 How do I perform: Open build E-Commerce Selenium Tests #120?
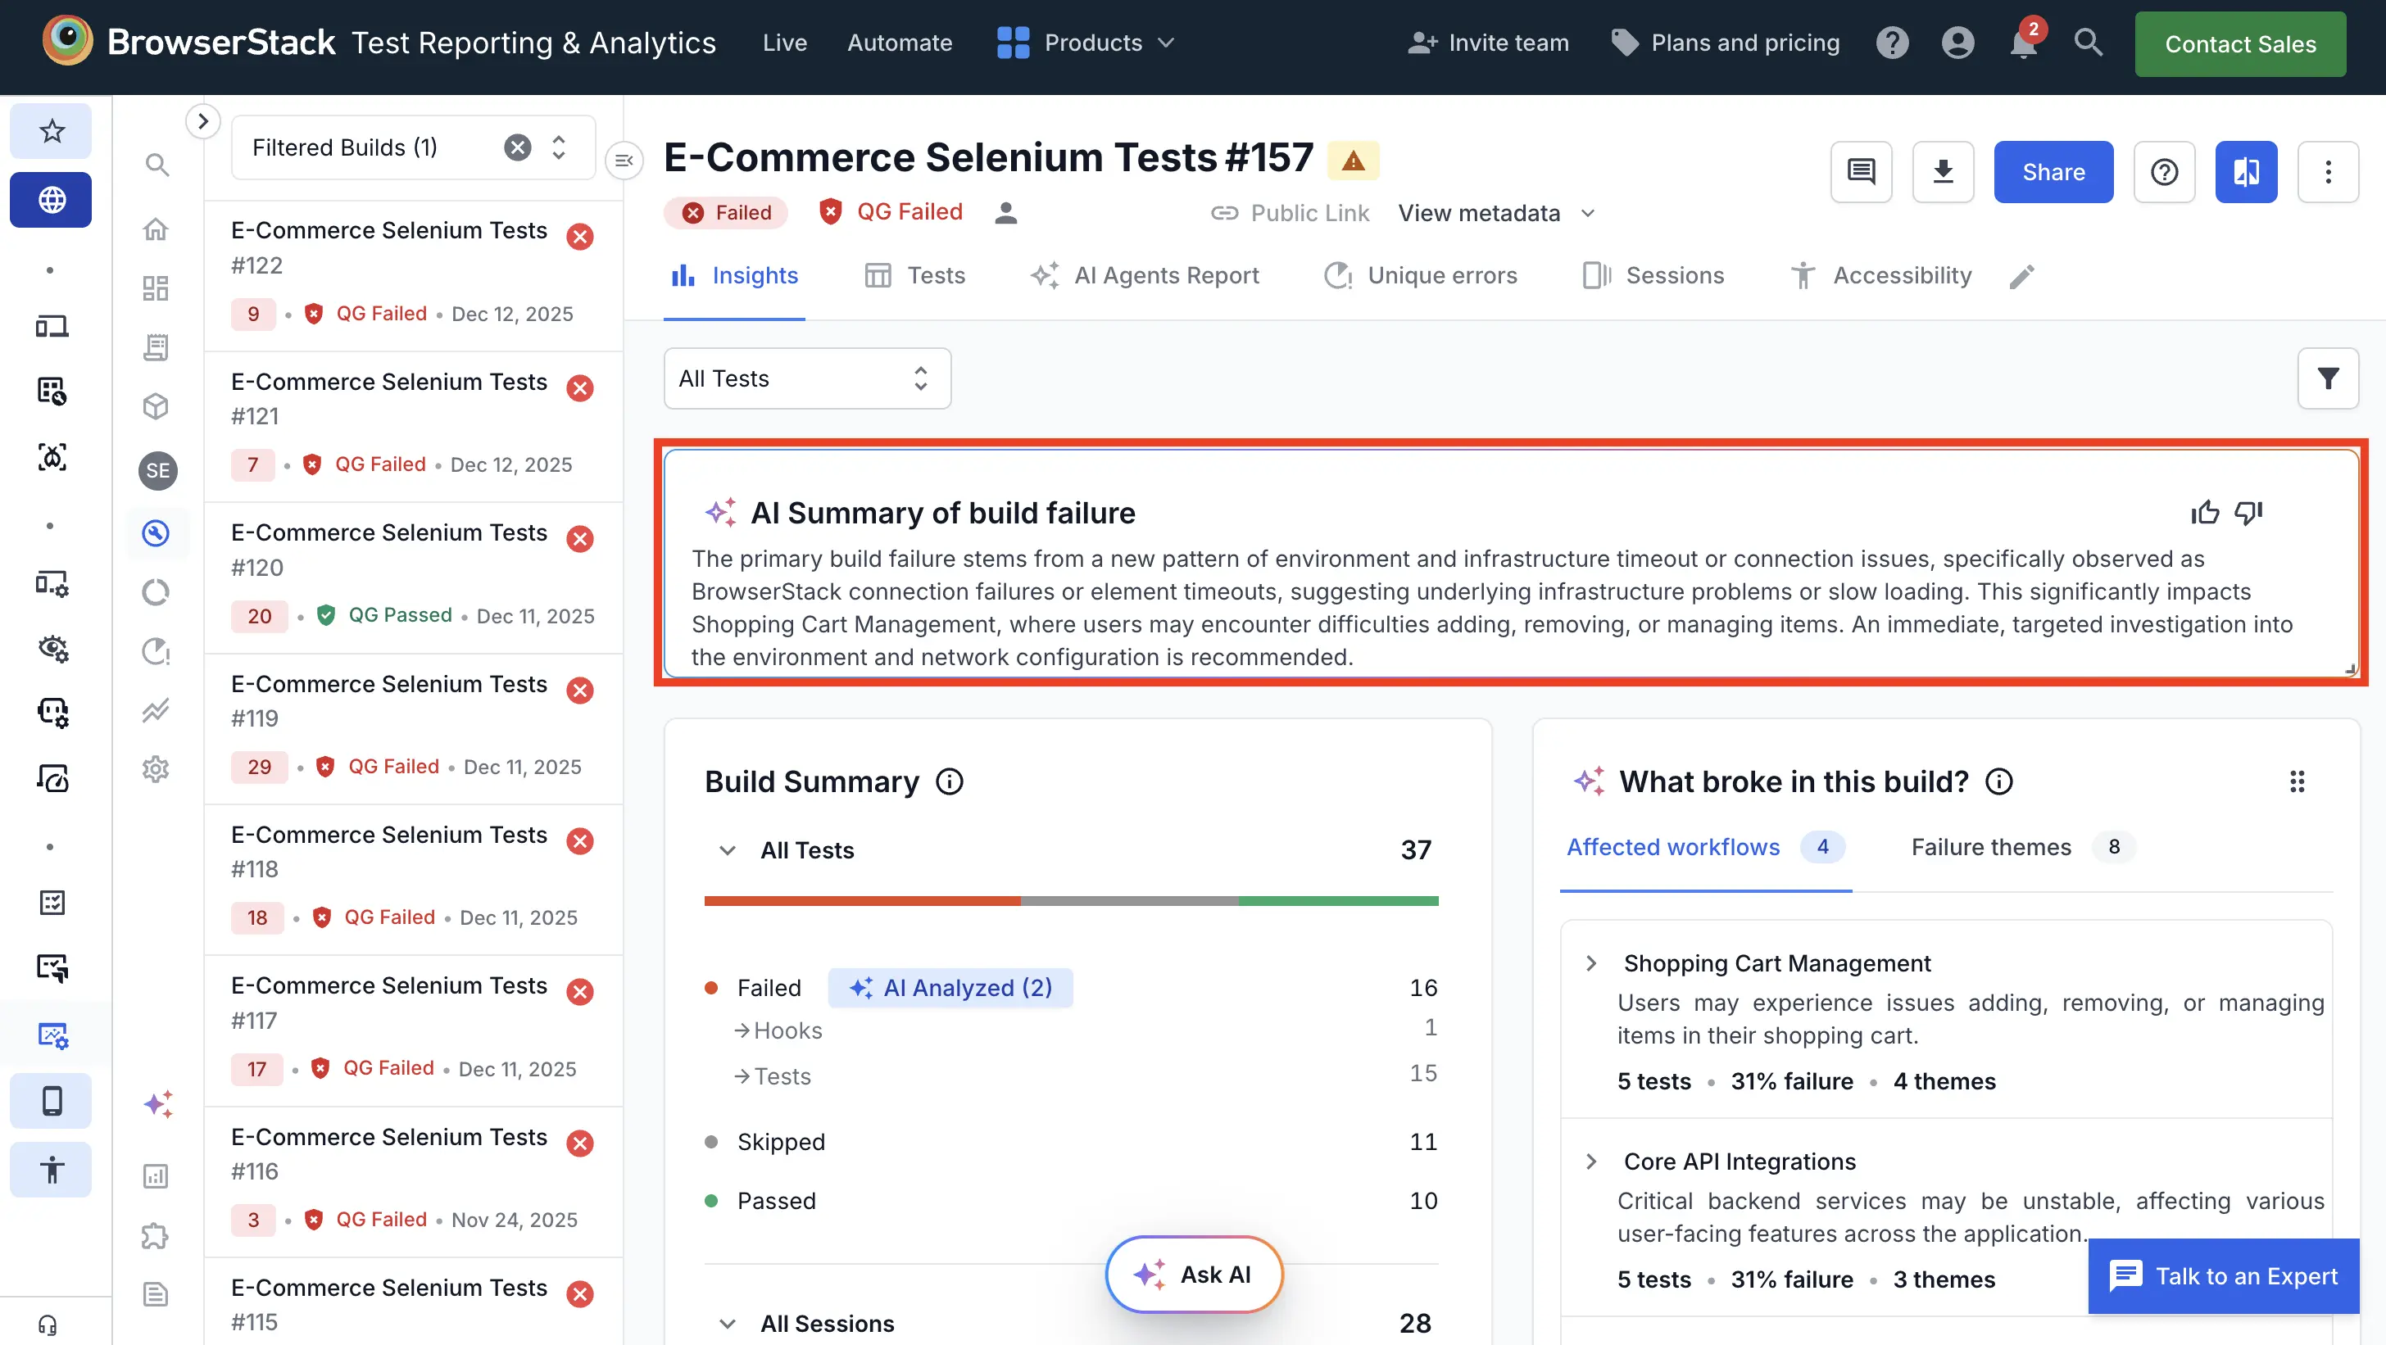[x=413, y=577]
